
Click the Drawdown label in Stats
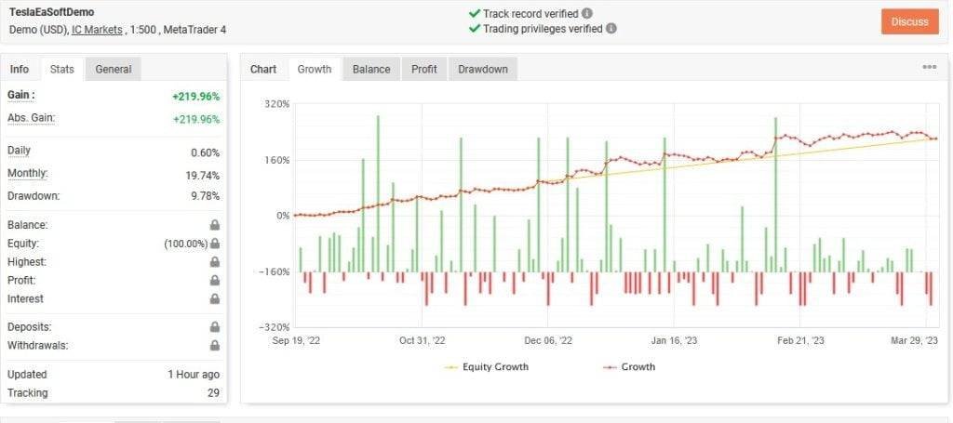34,196
